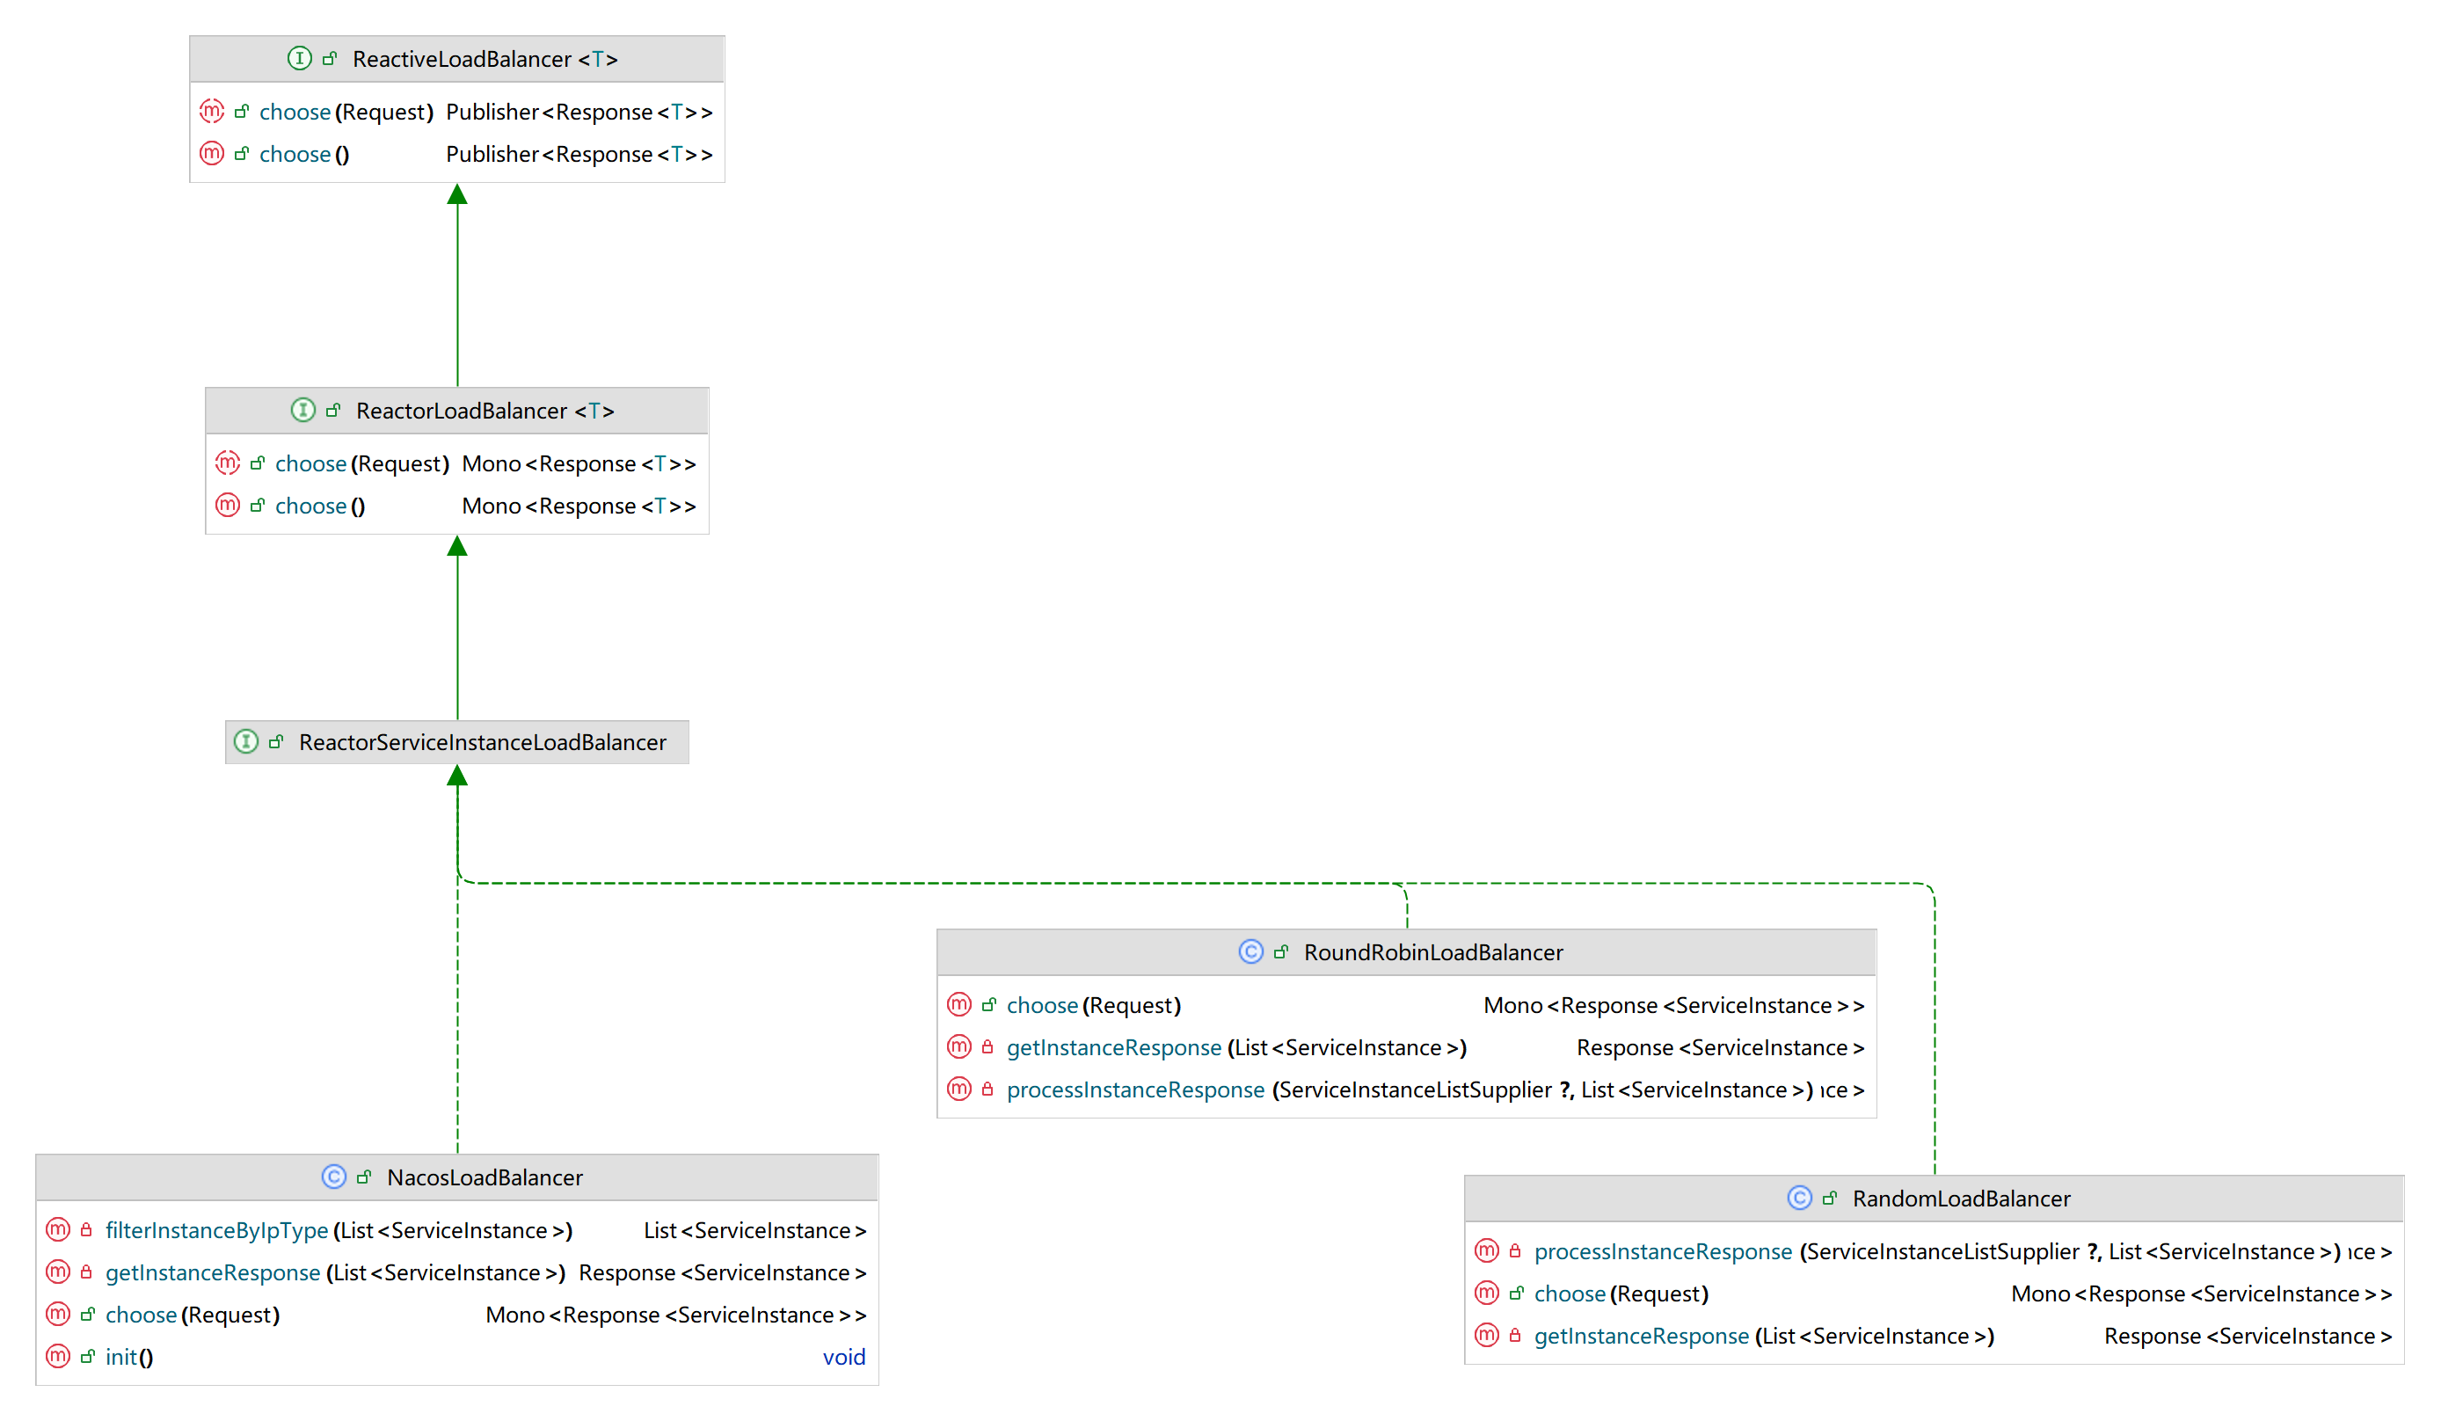
Task: Click method icon of getInstanceResponse in NacosLoadBalancer
Action: [58, 1272]
